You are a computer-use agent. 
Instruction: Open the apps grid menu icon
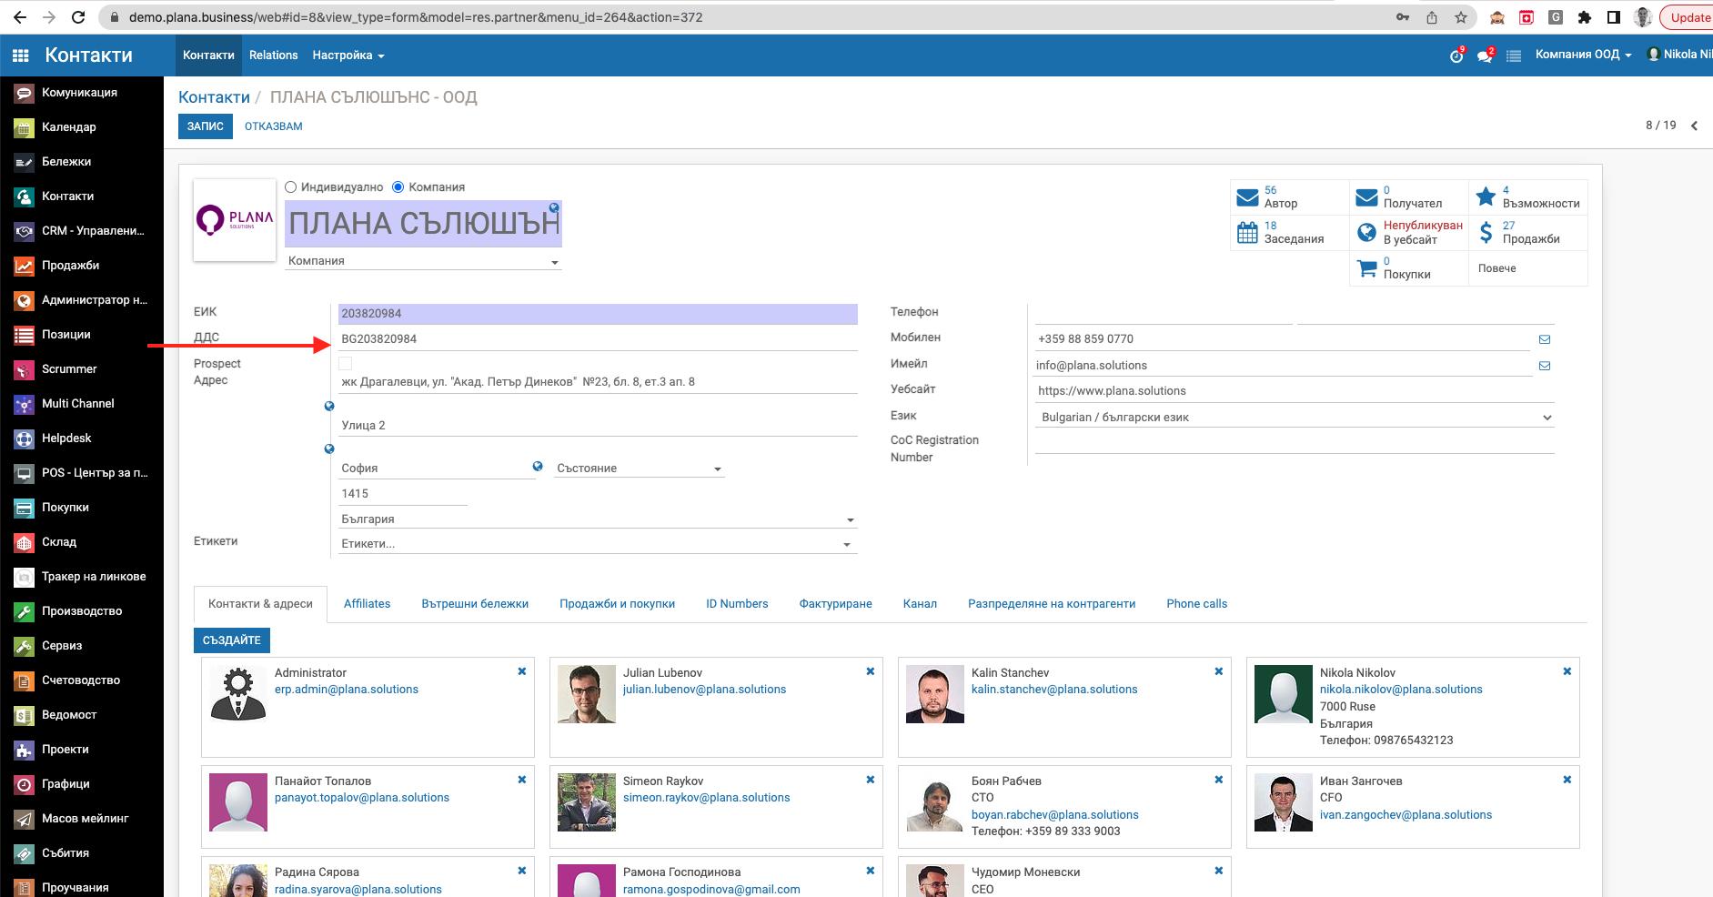(20, 55)
